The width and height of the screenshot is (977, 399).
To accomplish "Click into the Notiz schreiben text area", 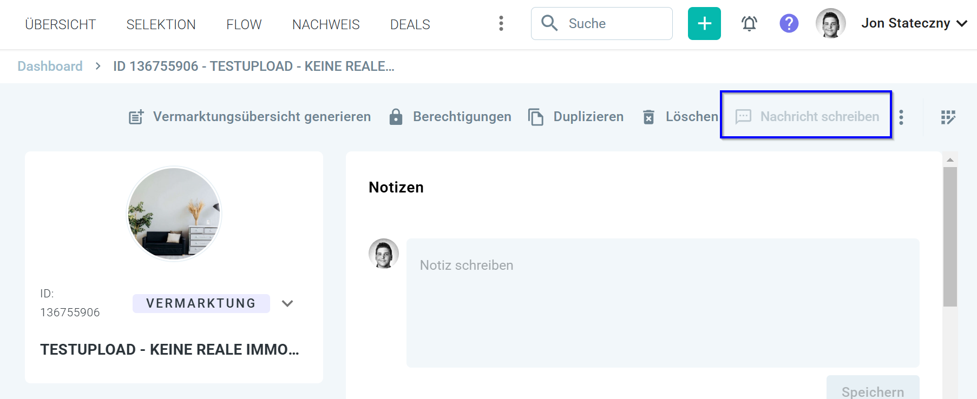I will (x=663, y=303).
